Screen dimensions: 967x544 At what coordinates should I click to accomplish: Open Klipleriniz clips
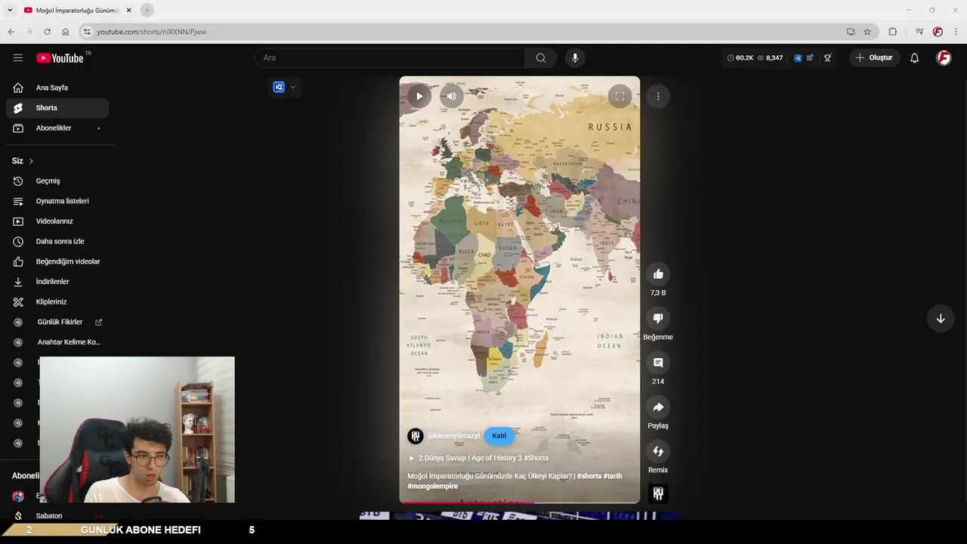click(x=57, y=302)
